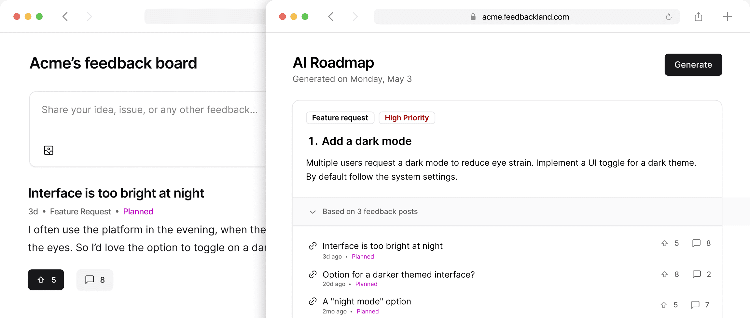Open a new tab with plus icon

click(727, 17)
